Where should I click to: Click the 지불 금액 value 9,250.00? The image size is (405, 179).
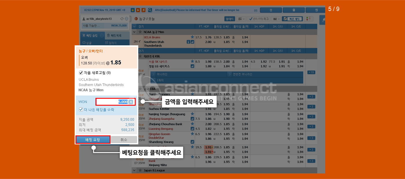click(x=127, y=120)
